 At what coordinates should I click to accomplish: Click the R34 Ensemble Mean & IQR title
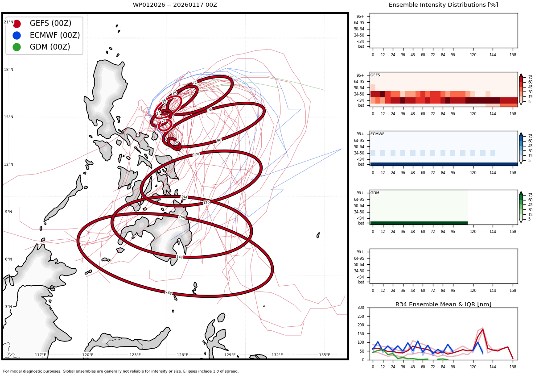[443, 304]
